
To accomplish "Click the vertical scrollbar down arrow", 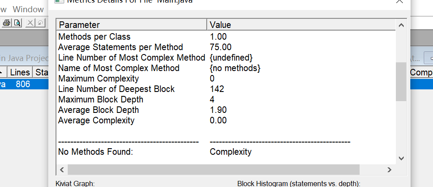I will tap(401, 158).
